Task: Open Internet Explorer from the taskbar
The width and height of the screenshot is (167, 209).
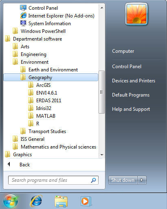Action: 36,201
